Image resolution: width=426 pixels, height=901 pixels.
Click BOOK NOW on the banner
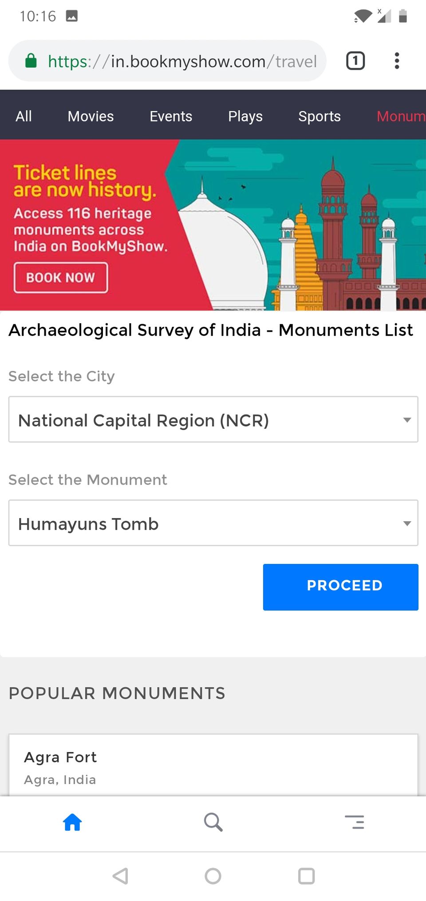pos(61,278)
